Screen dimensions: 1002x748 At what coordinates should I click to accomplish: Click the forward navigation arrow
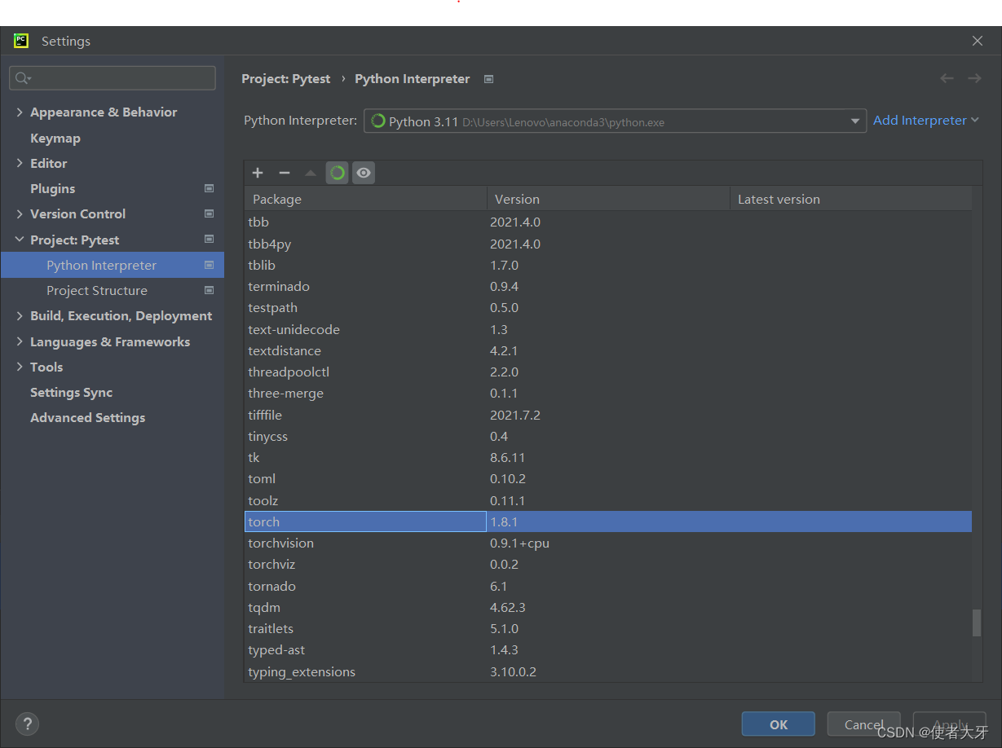[974, 78]
